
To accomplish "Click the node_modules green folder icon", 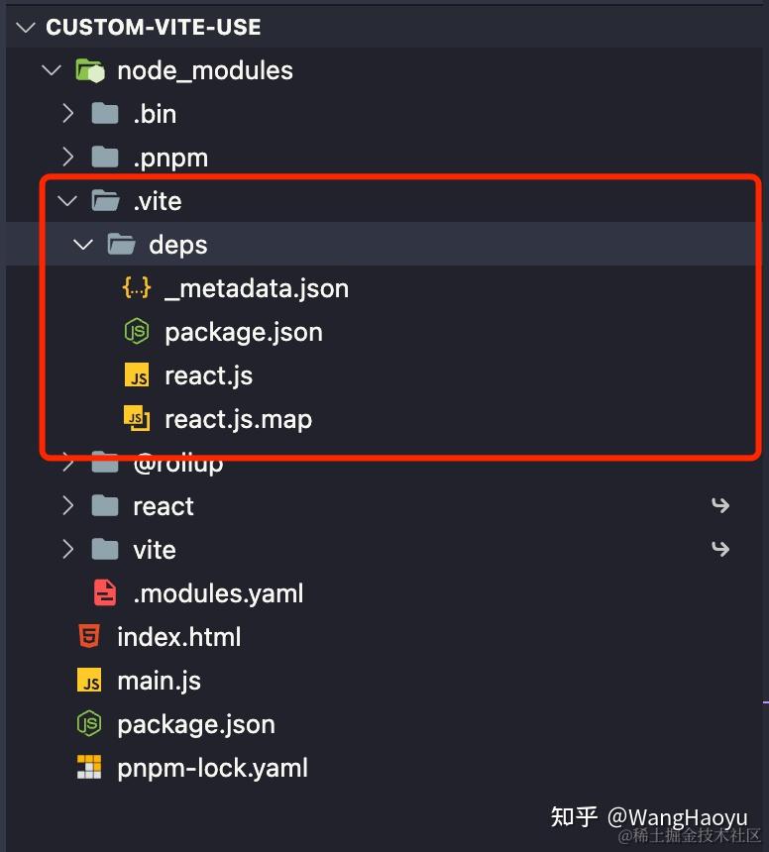I will pos(89,70).
